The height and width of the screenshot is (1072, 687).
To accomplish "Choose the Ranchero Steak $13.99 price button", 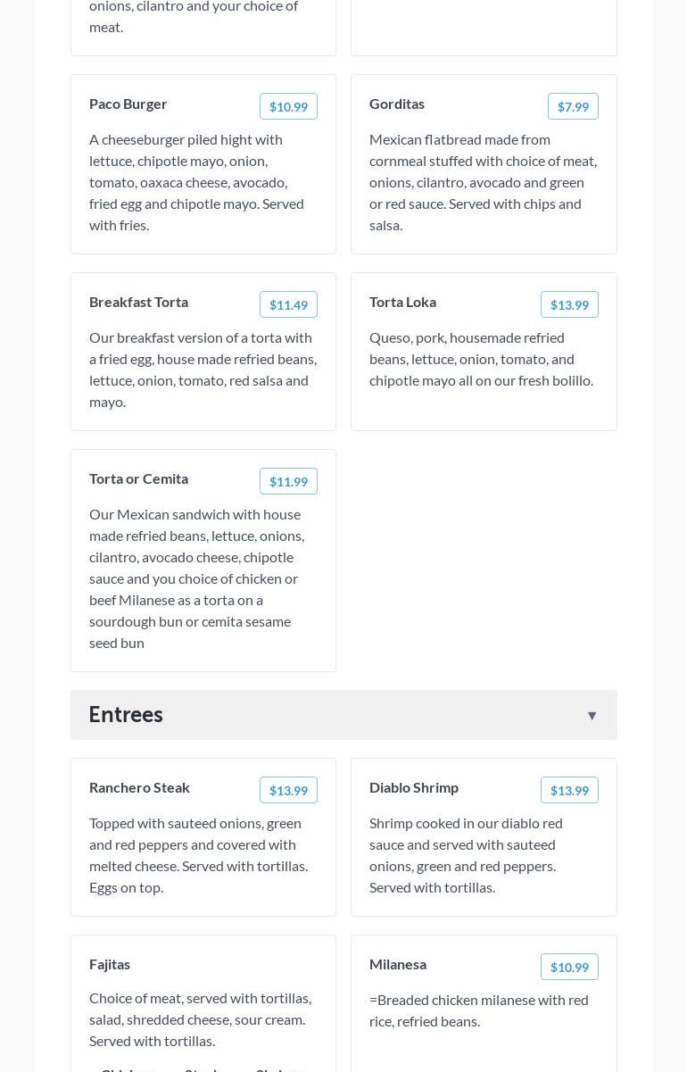I will (x=288, y=790).
